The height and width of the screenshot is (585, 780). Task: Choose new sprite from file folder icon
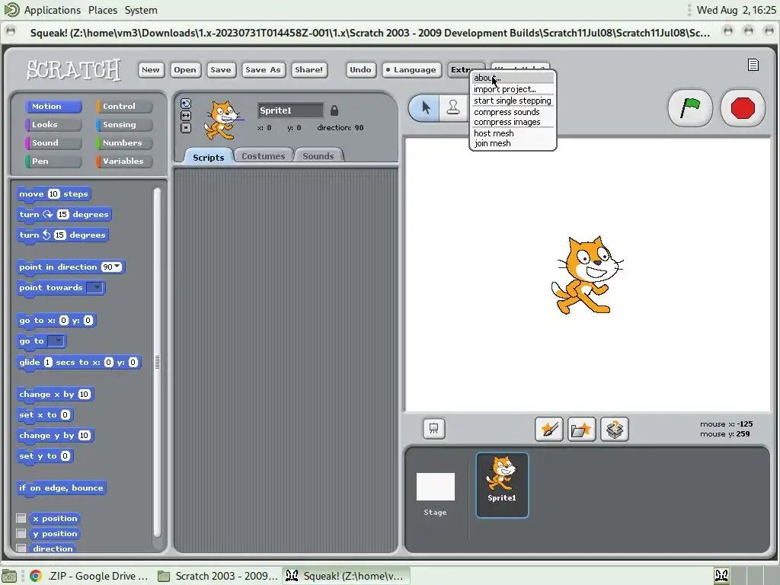coord(581,430)
